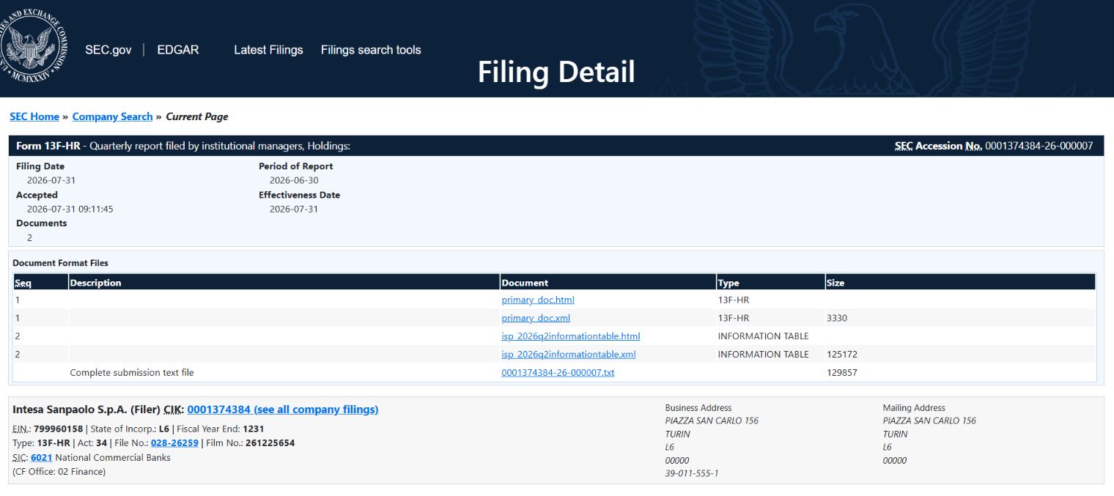The width and height of the screenshot is (1114, 496).
Task: Select the Period of Report 2026-06-30
Action: [294, 180]
